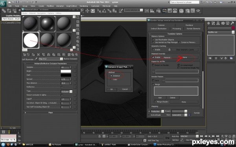This screenshot has height=147, width=236.
Task: Open the Graph Editors menu
Action: coord(72,6)
